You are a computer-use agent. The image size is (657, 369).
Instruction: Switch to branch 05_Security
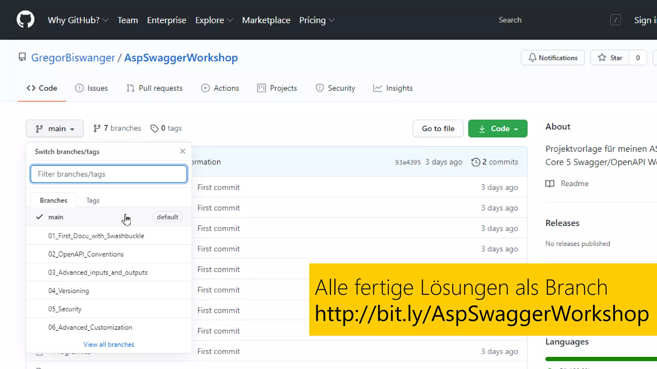109,309
